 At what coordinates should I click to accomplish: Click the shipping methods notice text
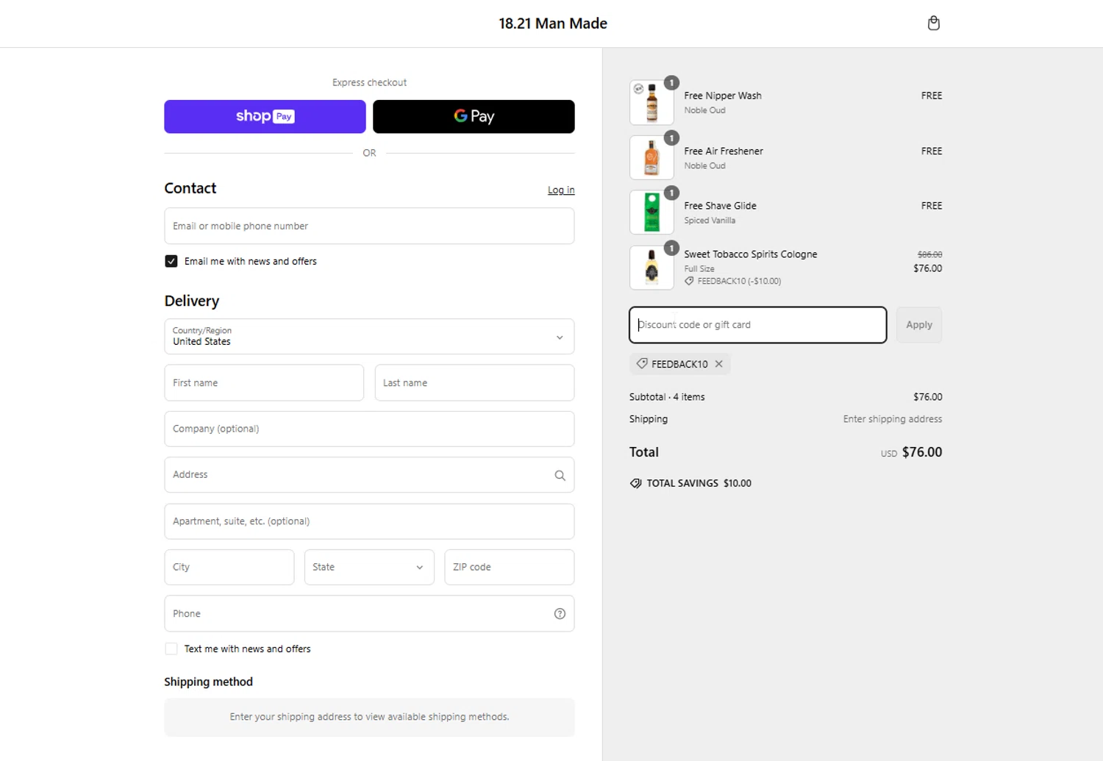[369, 717]
